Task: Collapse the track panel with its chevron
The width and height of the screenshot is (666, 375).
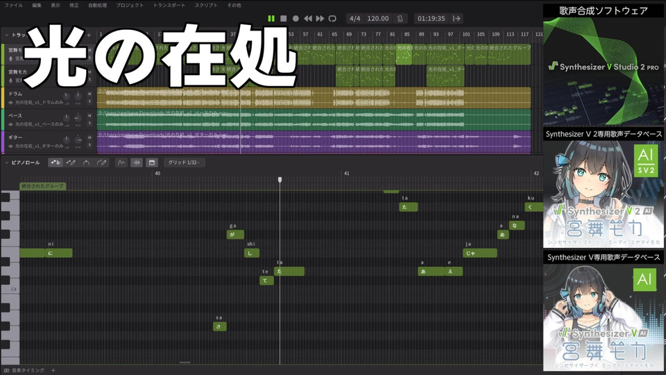Action: pyautogui.click(x=7, y=35)
